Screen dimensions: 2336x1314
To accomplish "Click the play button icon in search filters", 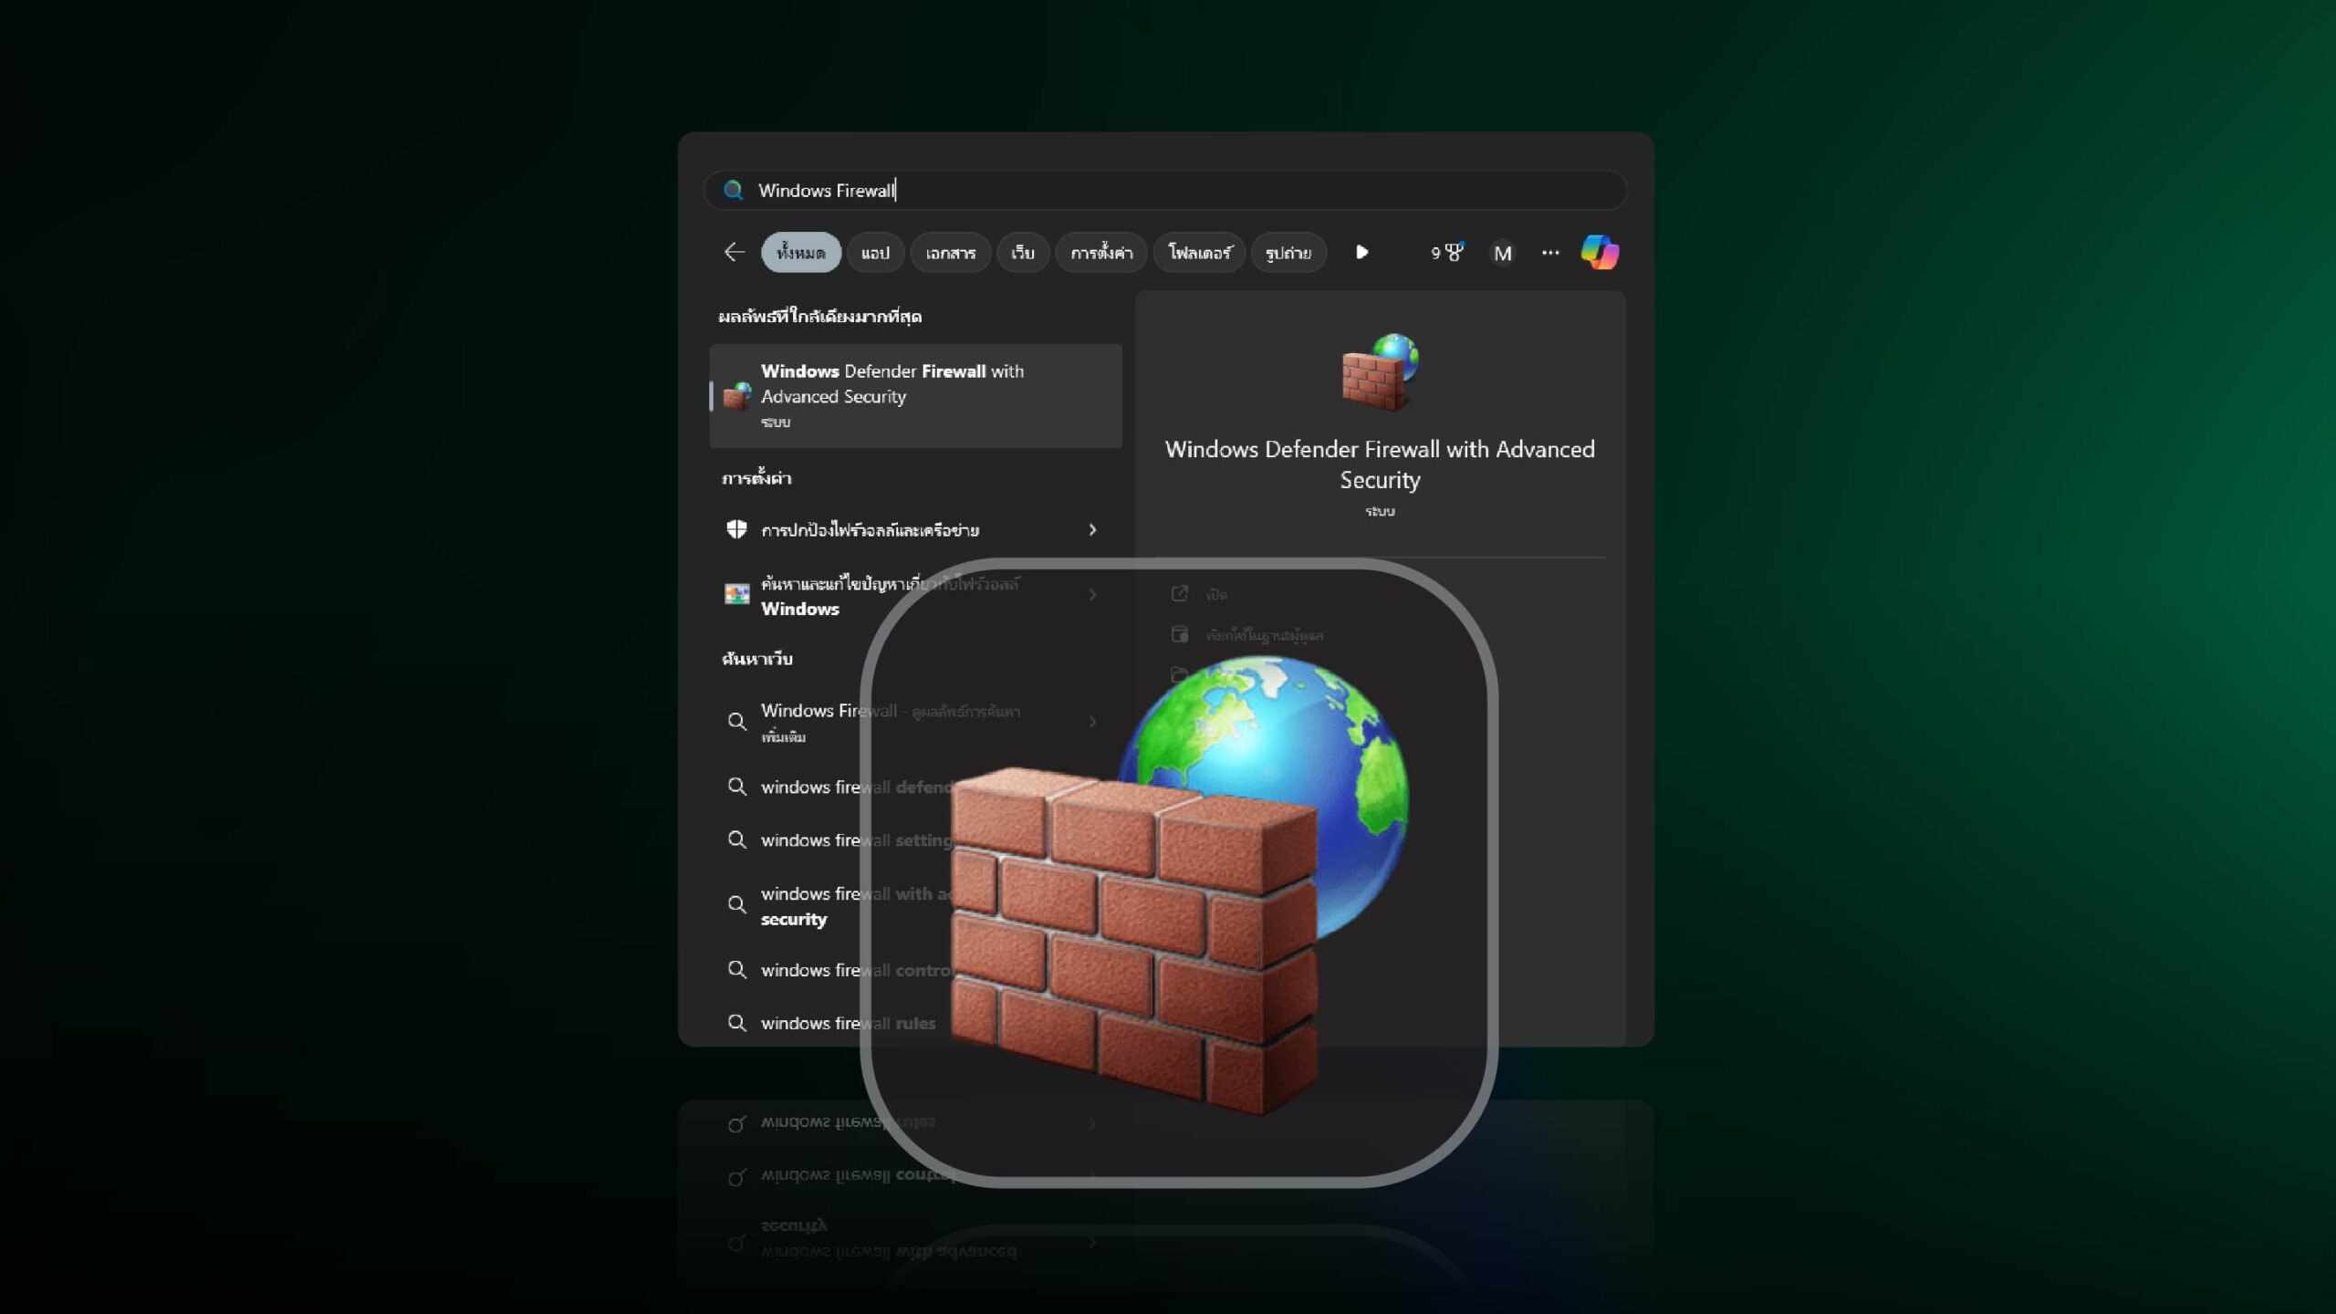I will point(1361,254).
